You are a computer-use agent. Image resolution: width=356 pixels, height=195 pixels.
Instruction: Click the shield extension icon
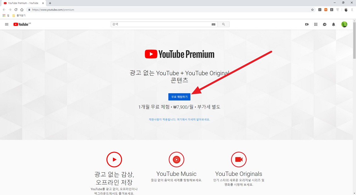pos(338,10)
